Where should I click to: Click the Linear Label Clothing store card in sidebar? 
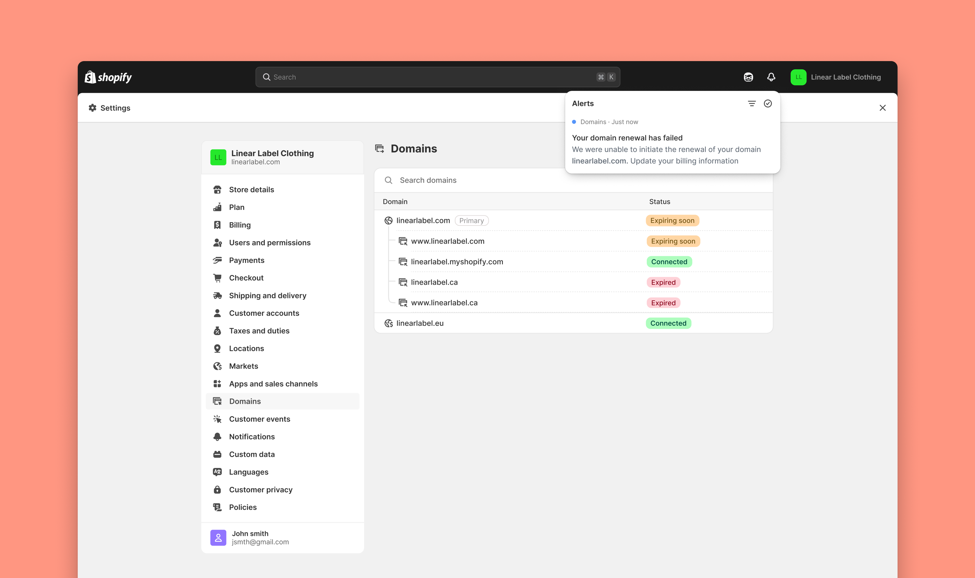pos(282,157)
